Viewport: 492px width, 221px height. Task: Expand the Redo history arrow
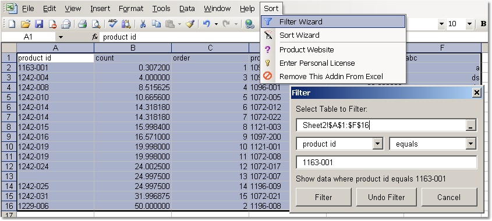tap(236, 24)
